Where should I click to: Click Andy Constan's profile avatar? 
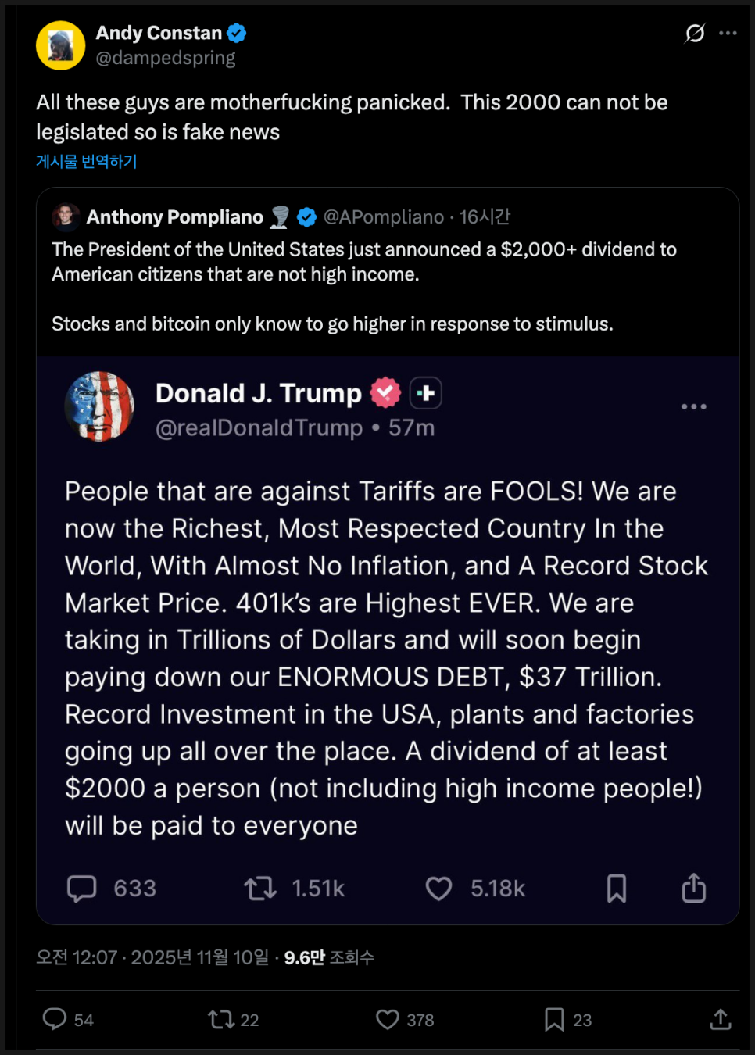click(60, 45)
